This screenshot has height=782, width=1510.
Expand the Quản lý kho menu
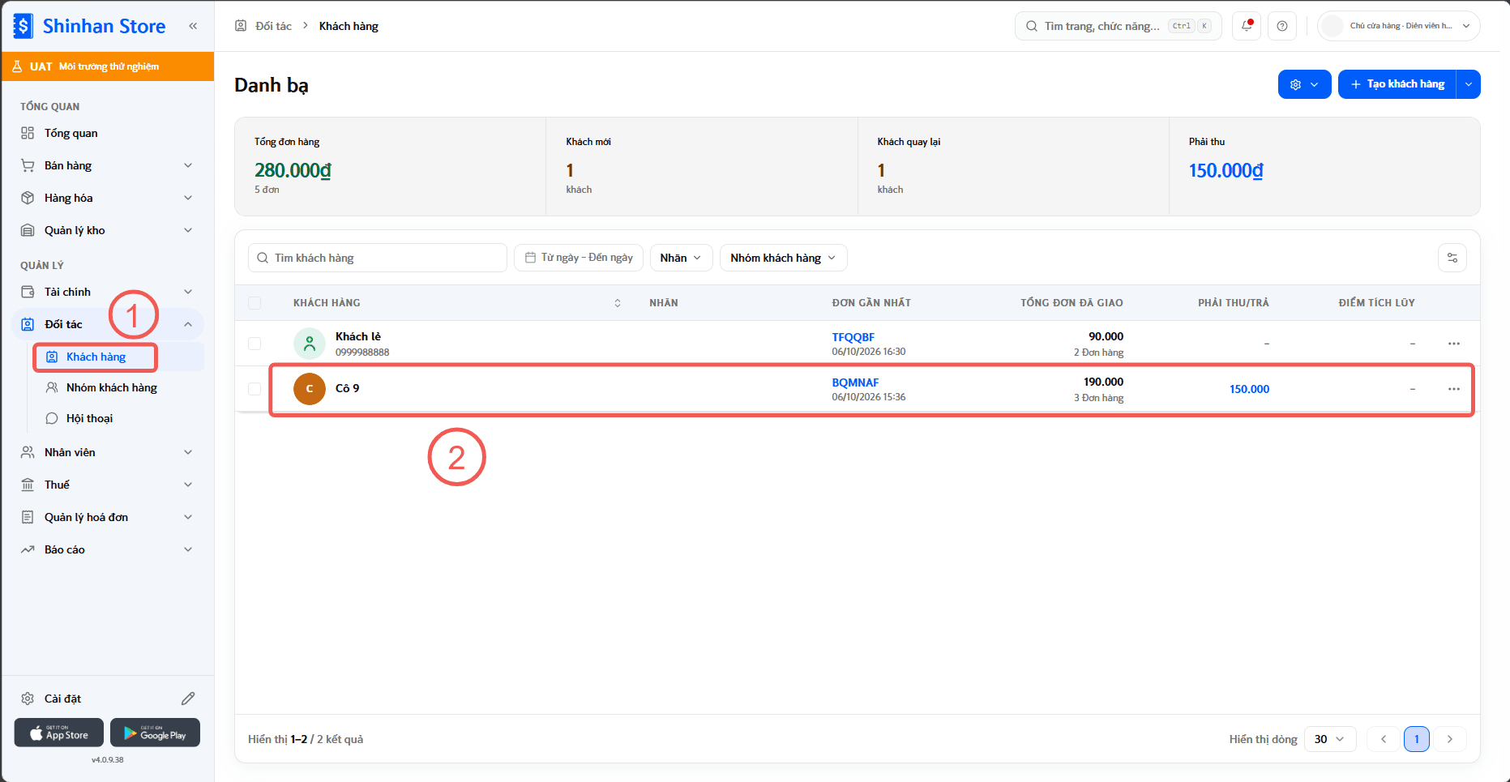tap(107, 230)
